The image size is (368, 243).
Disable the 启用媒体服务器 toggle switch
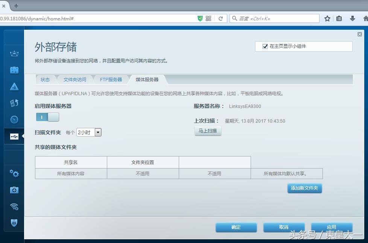tap(47, 117)
